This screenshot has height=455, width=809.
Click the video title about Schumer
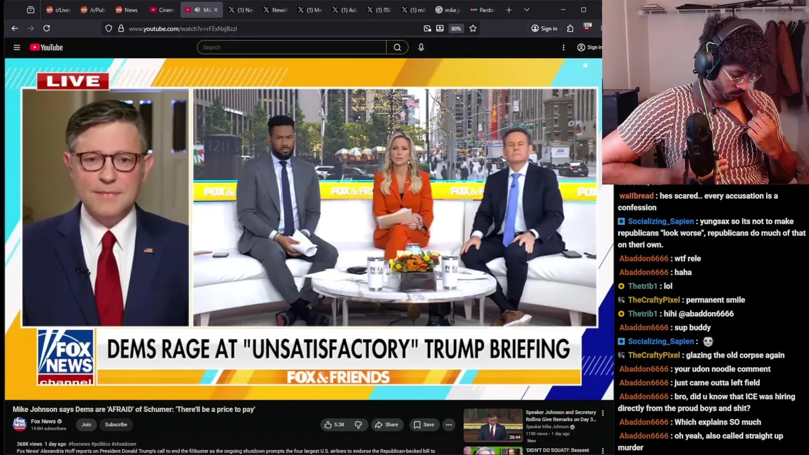point(134,409)
